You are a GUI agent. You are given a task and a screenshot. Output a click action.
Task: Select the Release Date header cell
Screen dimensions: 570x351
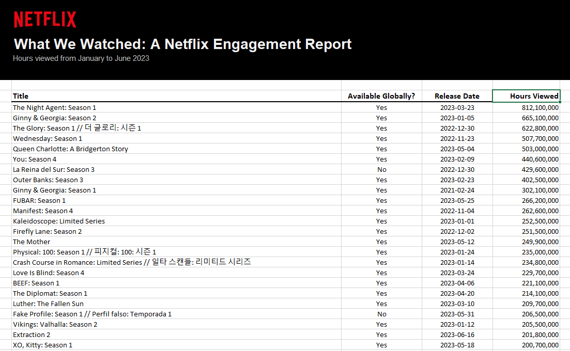pyautogui.click(x=457, y=96)
